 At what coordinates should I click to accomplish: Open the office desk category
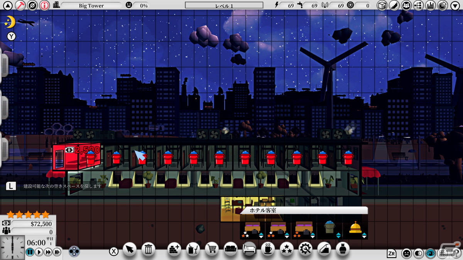193,249
